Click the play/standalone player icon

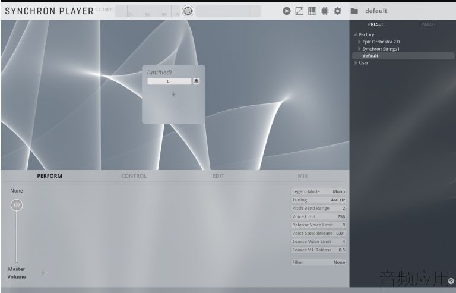coord(286,11)
